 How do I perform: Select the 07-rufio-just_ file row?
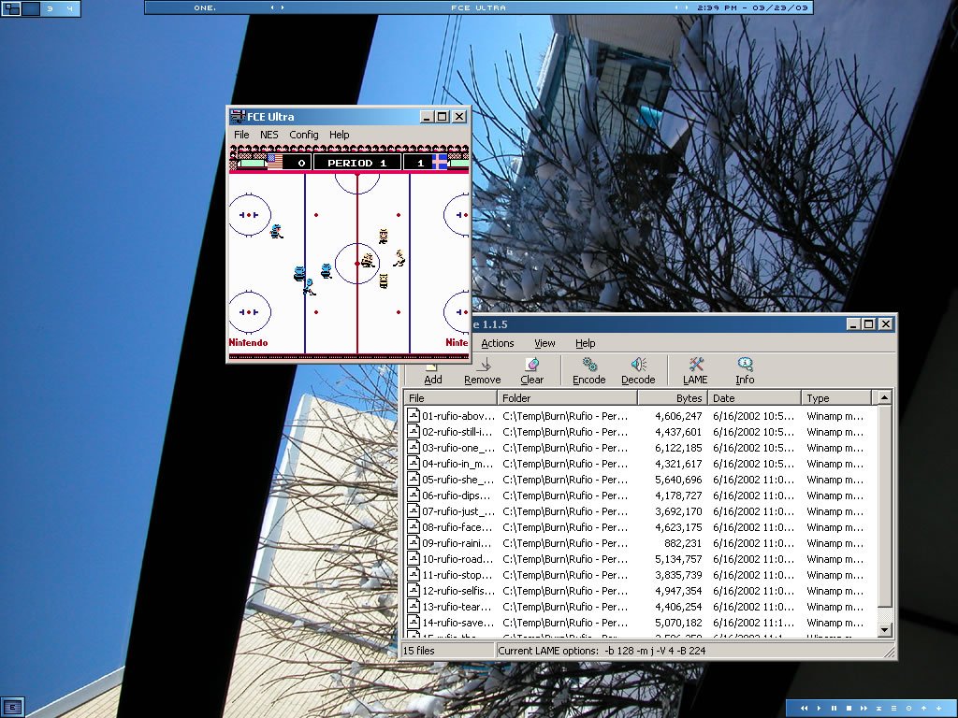(640, 511)
